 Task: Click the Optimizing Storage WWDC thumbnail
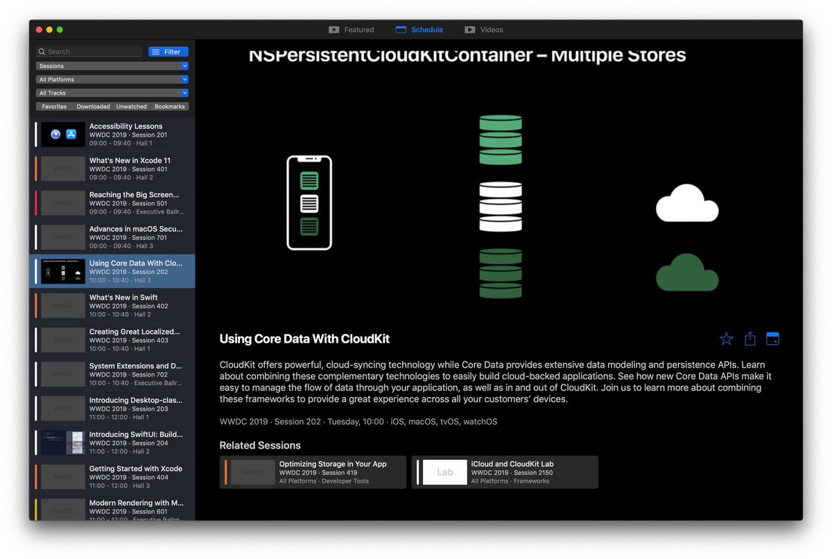click(253, 472)
